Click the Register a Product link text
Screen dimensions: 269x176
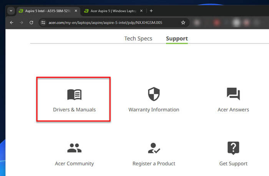(x=154, y=163)
